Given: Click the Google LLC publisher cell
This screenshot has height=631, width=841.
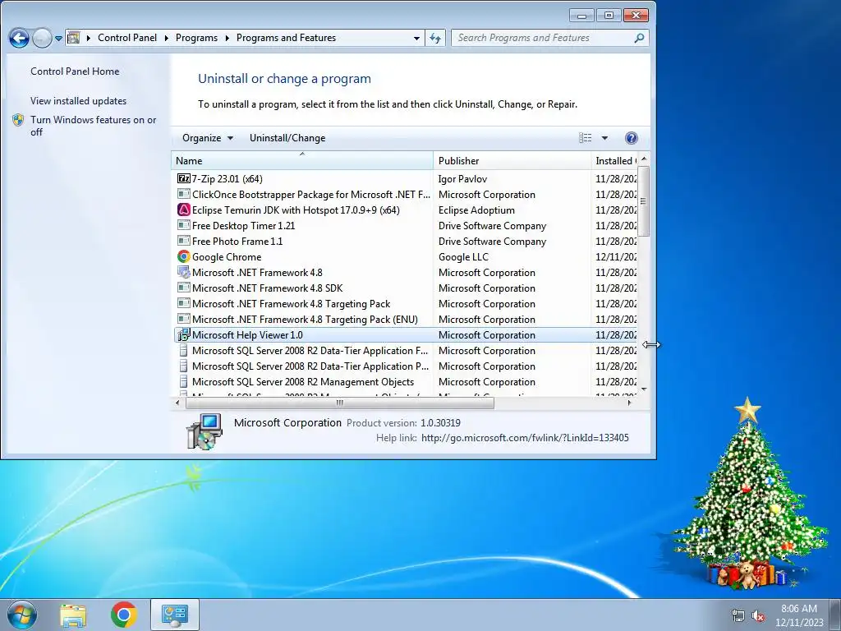Looking at the screenshot, I should pos(463,256).
